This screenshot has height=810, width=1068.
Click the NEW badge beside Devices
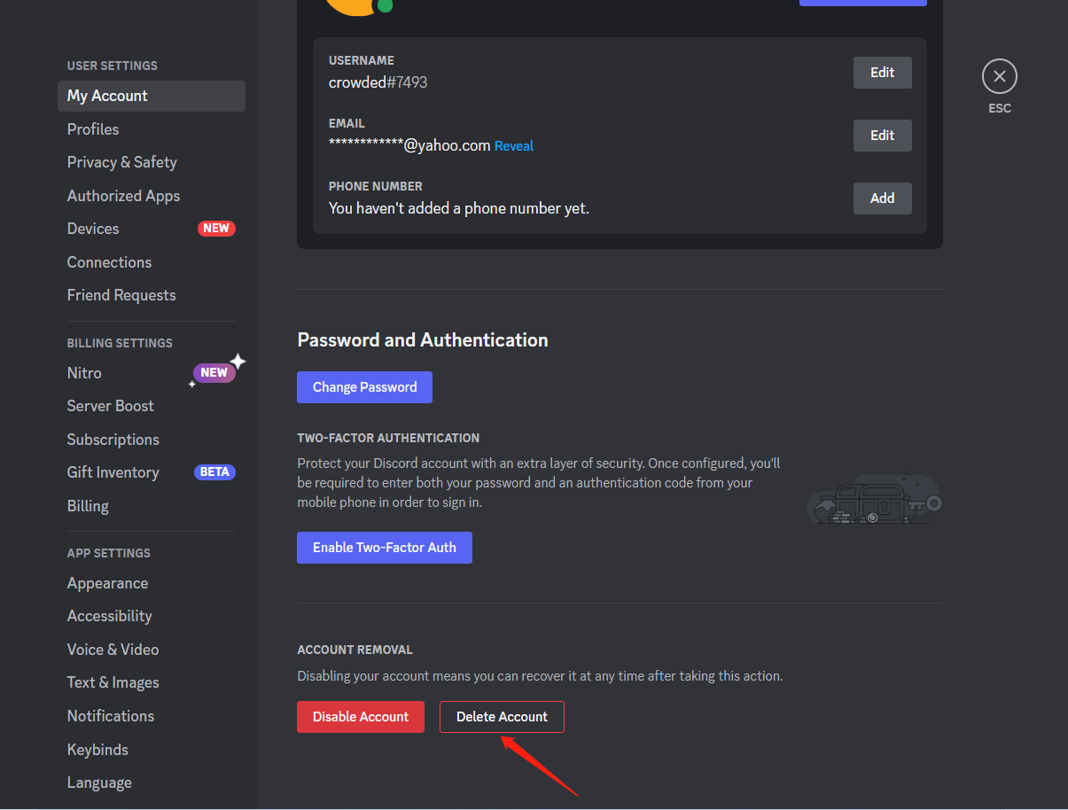click(x=216, y=229)
